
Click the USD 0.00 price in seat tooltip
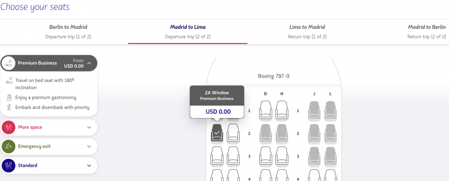218,111
